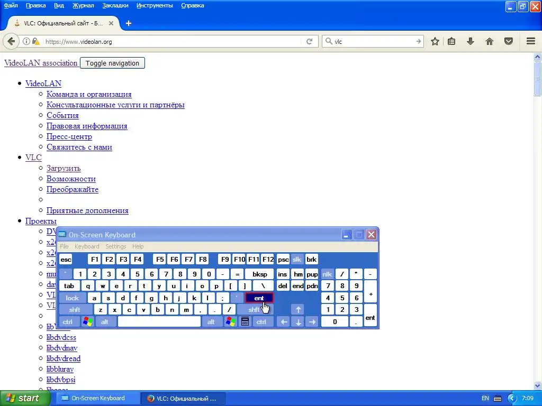Toggle the left ctrl key on keyboard
The width and height of the screenshot is (542, 406).
click(67, 322)
